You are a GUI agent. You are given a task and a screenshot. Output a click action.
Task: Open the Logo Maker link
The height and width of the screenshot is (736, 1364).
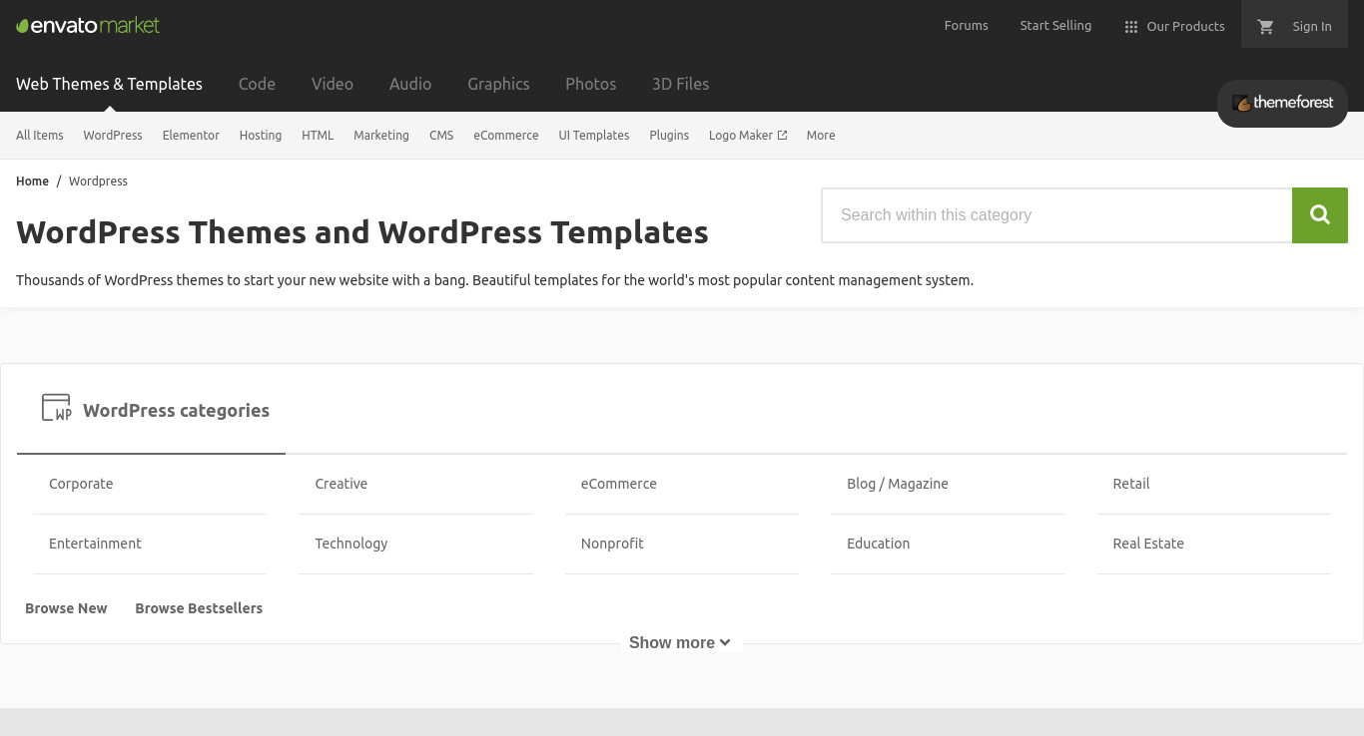(x=748, y=136)
